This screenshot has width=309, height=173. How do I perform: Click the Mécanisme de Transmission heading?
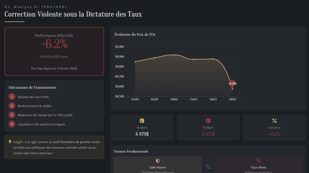pyautogui.click(x=33, y=88)
